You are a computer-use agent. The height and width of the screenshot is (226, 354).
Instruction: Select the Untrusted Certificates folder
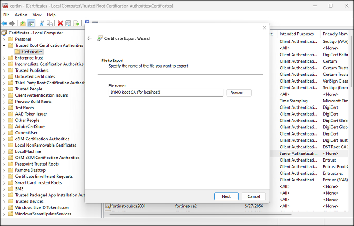pyautogui.click(x=35, y=76)
